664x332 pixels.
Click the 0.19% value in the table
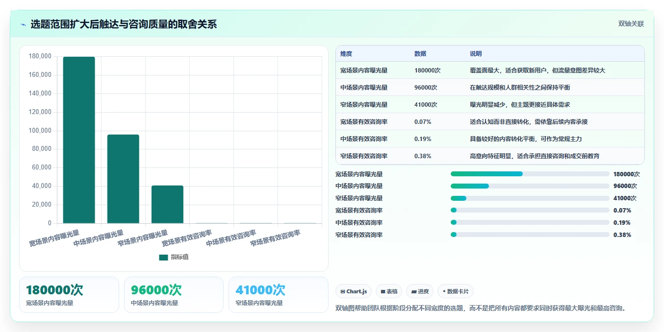click(x=423, y=139)
